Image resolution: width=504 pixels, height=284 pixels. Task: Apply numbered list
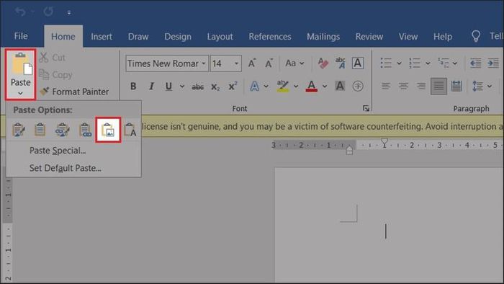pyautogui.click(x=415, y=63)
